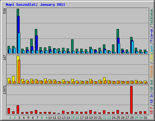Click the tall orange pages bar on day 3
The width and height of the screenshot is (155, 121).
19,72
